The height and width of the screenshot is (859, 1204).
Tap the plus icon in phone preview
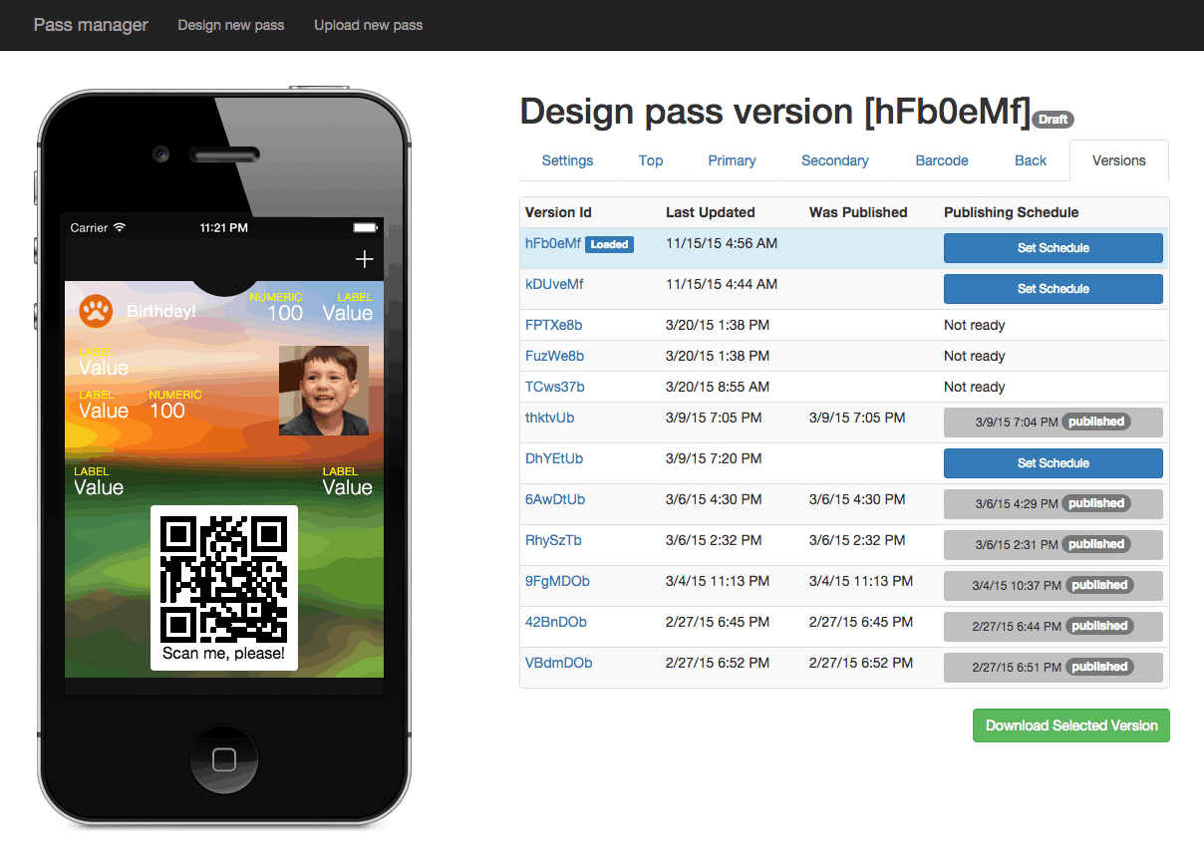[x=365, y=259]
